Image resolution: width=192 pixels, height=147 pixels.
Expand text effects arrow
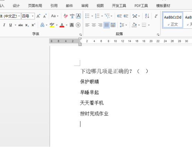[x=47, y=25]
